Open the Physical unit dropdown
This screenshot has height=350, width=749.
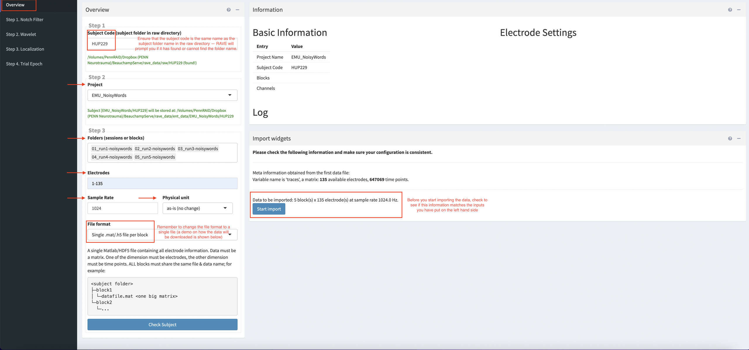click(197, 208)
